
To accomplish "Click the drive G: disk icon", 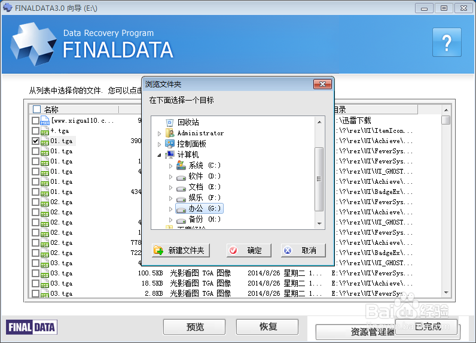I will click(181, 210).
